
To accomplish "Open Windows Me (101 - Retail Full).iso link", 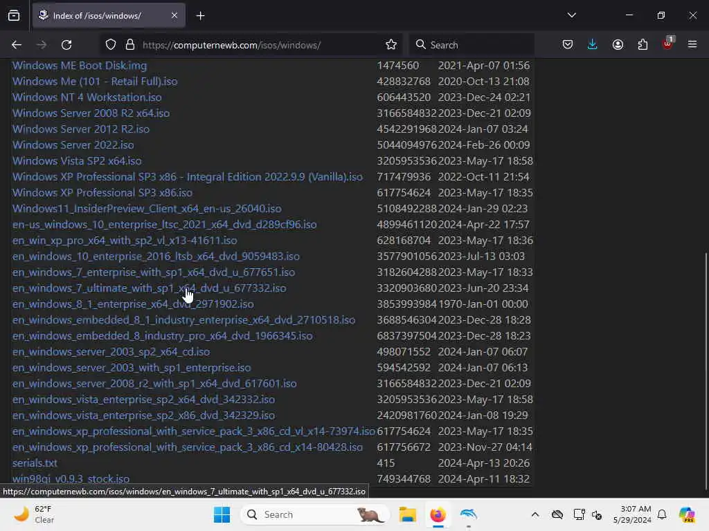I will click(x=95, y=82).
